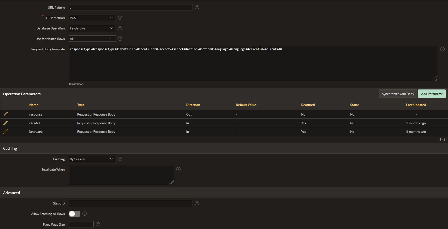The height and width of the screenshot is (229, 448).
Task: Sort by Static column header
Action: point(354,105)
